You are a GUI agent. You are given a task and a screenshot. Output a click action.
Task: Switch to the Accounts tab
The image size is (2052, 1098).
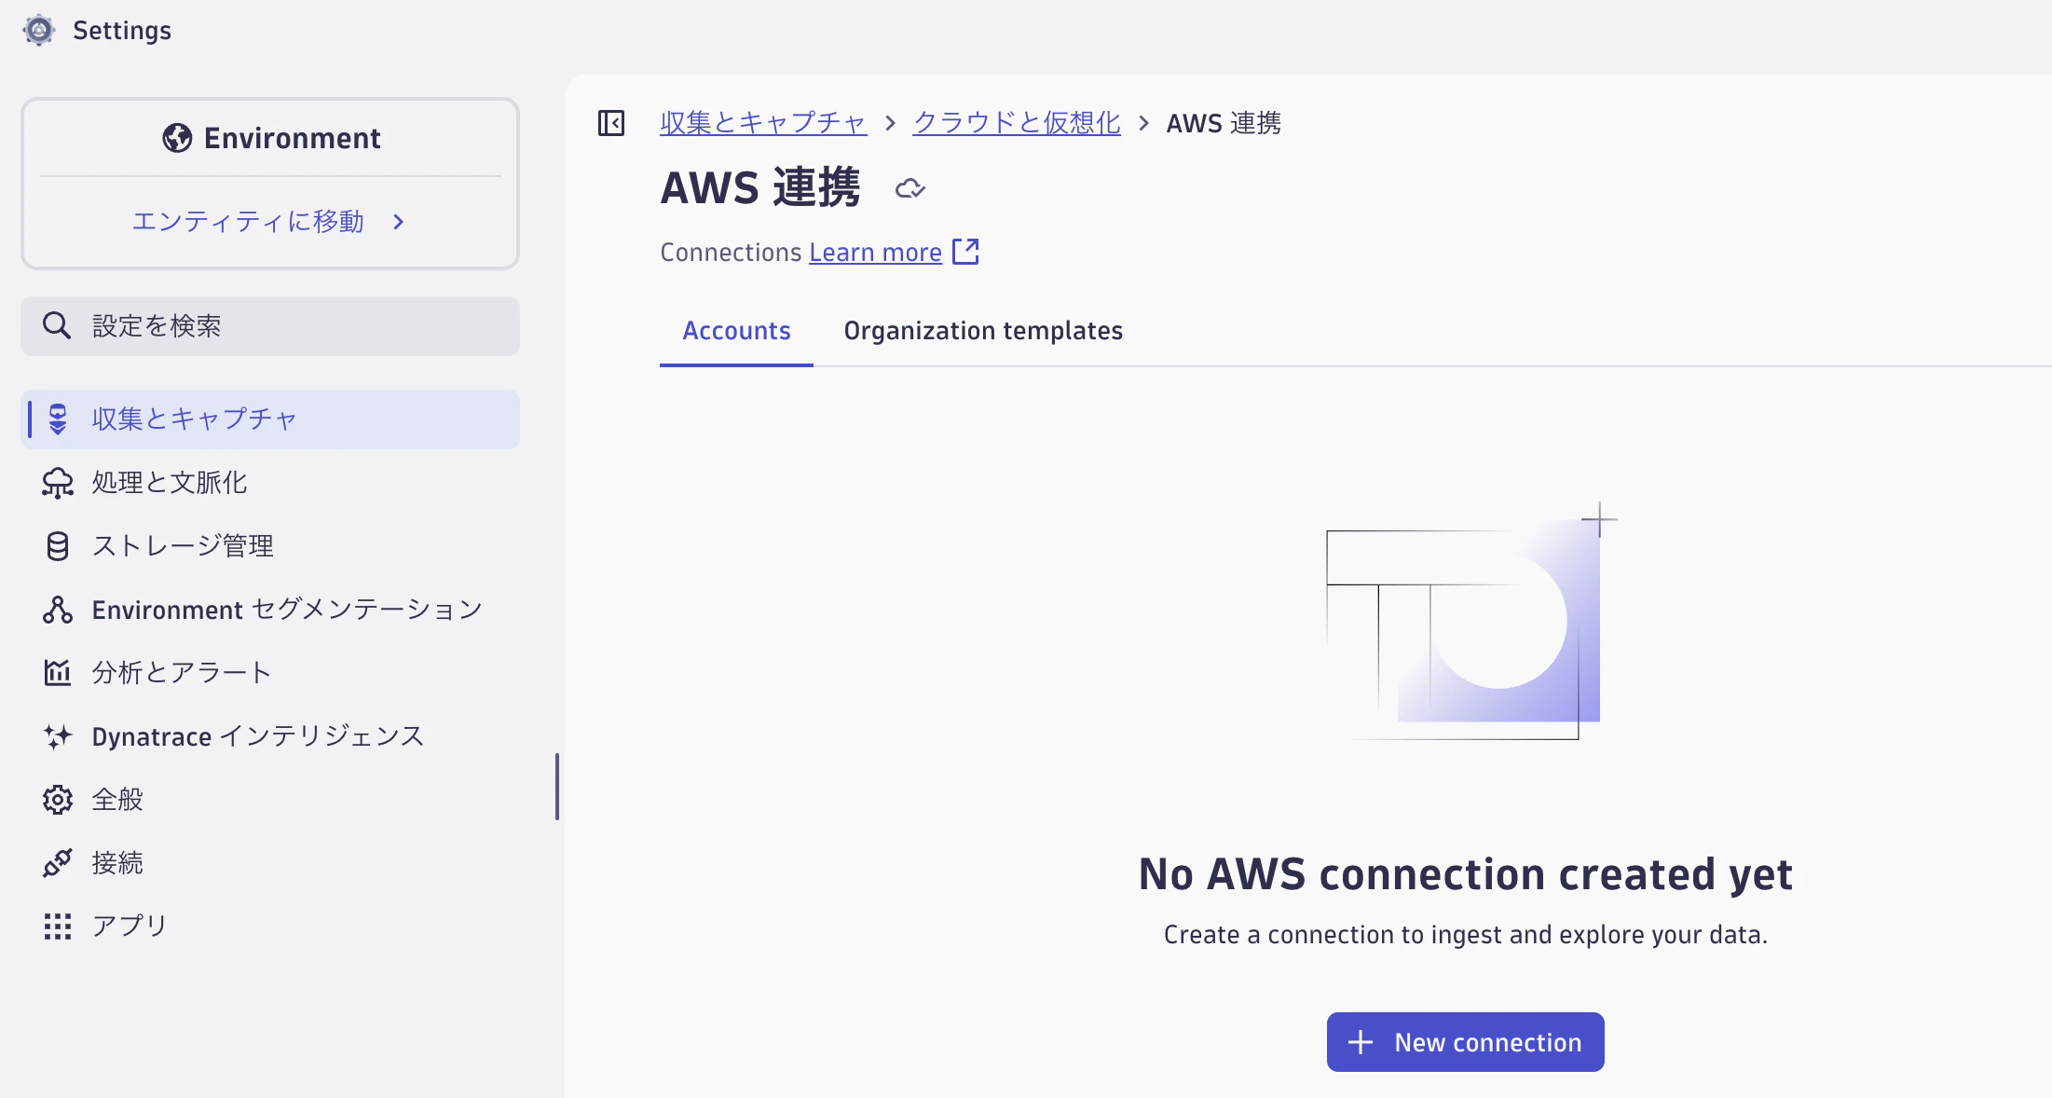pyautogui.click(x=736, y=331)
